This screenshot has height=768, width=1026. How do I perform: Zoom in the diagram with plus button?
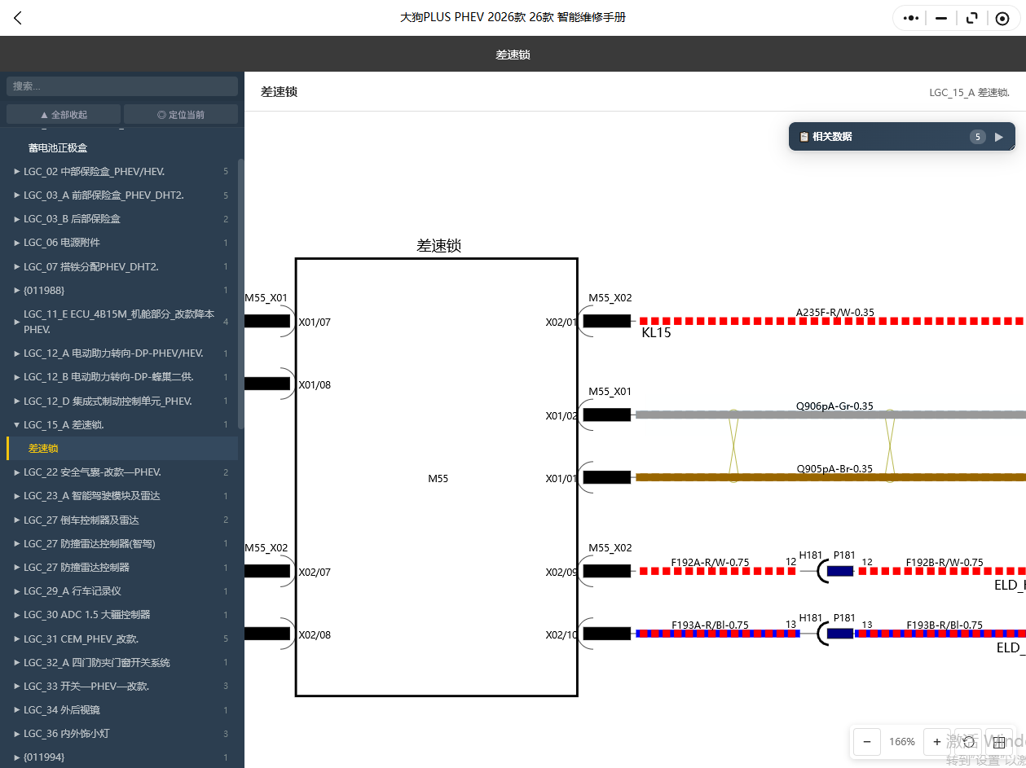coord(937,742)
